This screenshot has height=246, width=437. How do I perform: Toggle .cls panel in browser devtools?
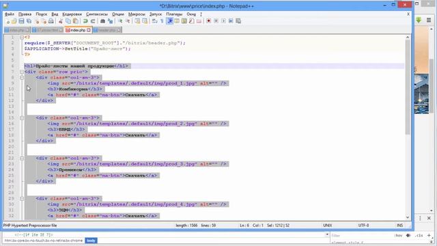419,235
